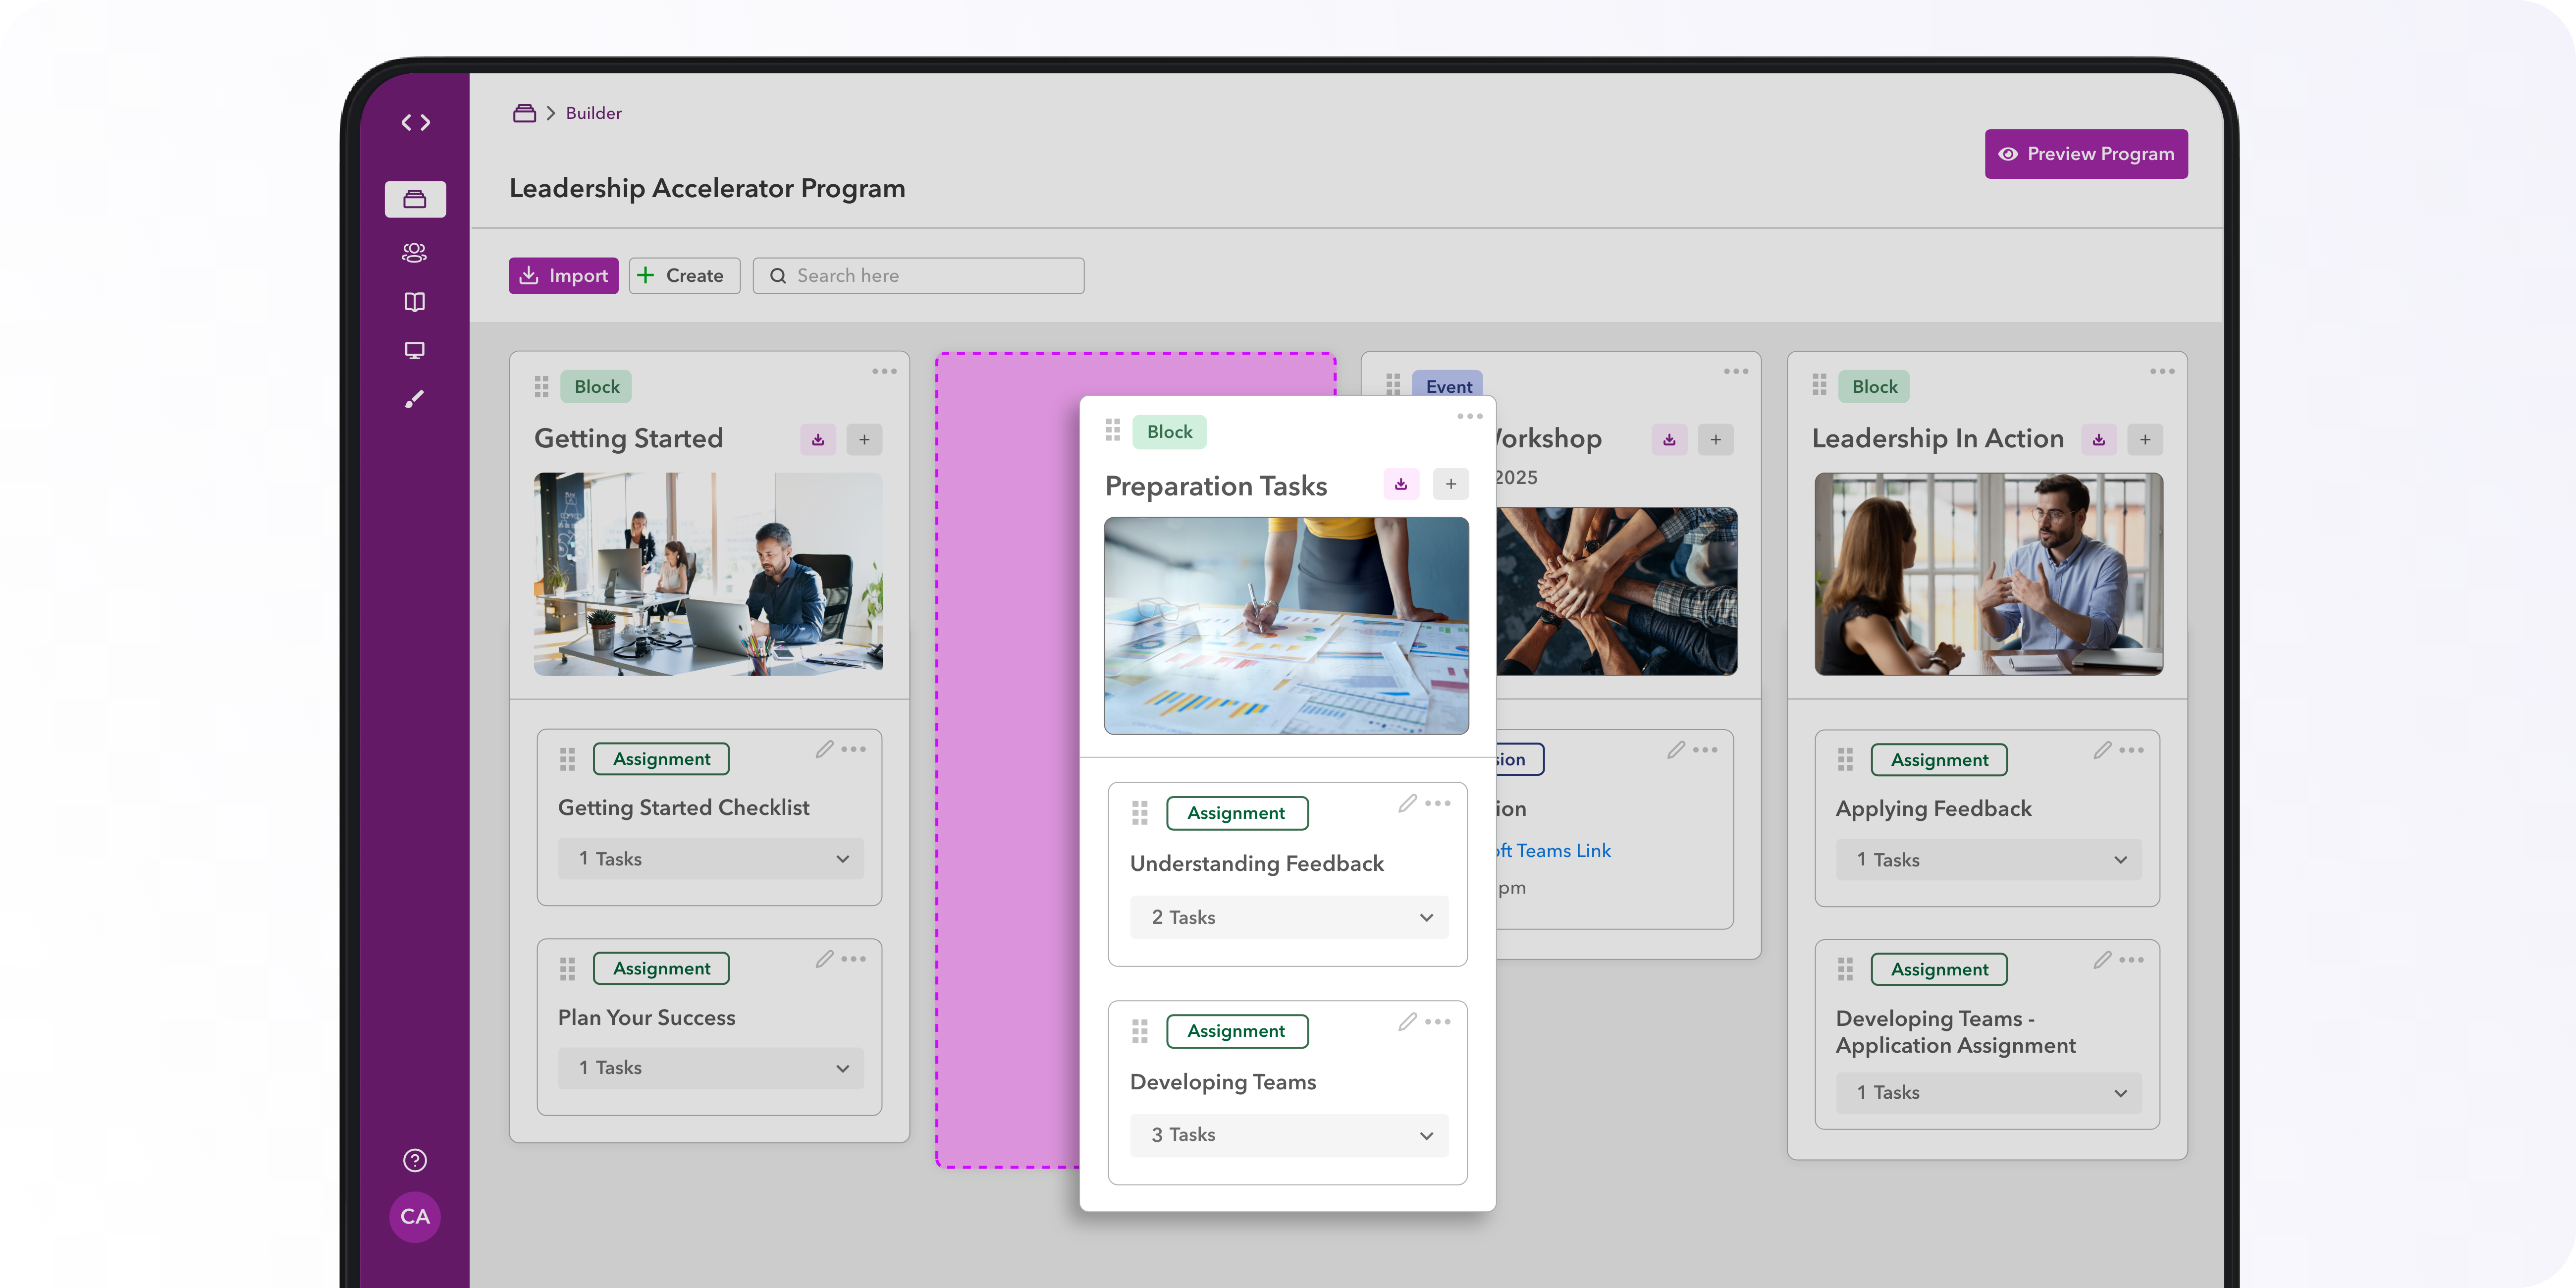
Task: Grab the Leadership In Action drag handle
Action: (x=1819, y=386)
